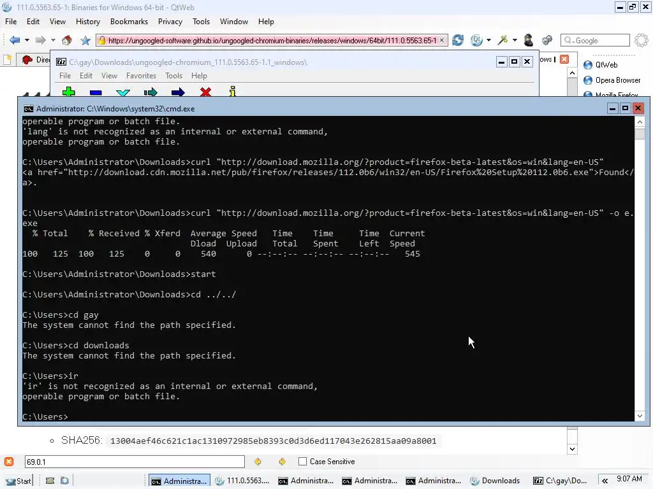
Task: Expand dropdown next to wand icon
Action: pyautogui.click(x=515, y=40)
